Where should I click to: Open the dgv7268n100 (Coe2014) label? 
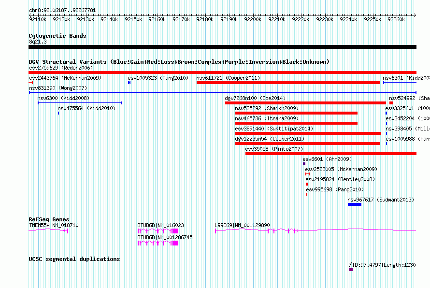click(x=255, y=98)
